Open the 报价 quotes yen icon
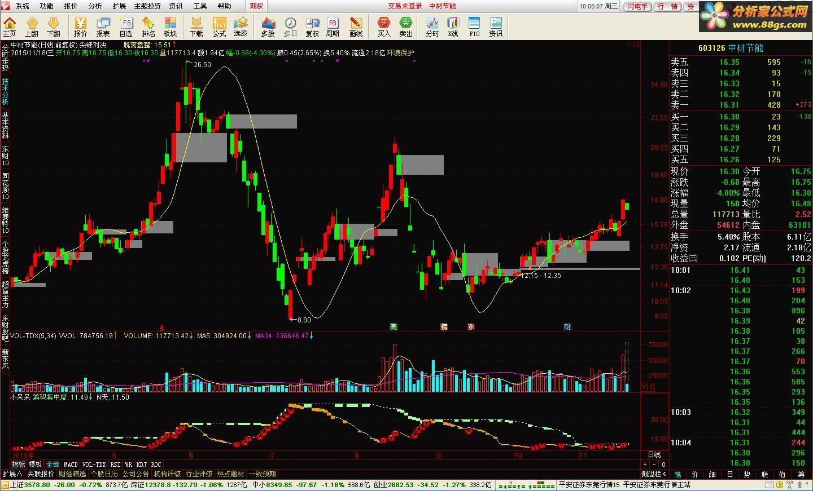 coord(80,26)
